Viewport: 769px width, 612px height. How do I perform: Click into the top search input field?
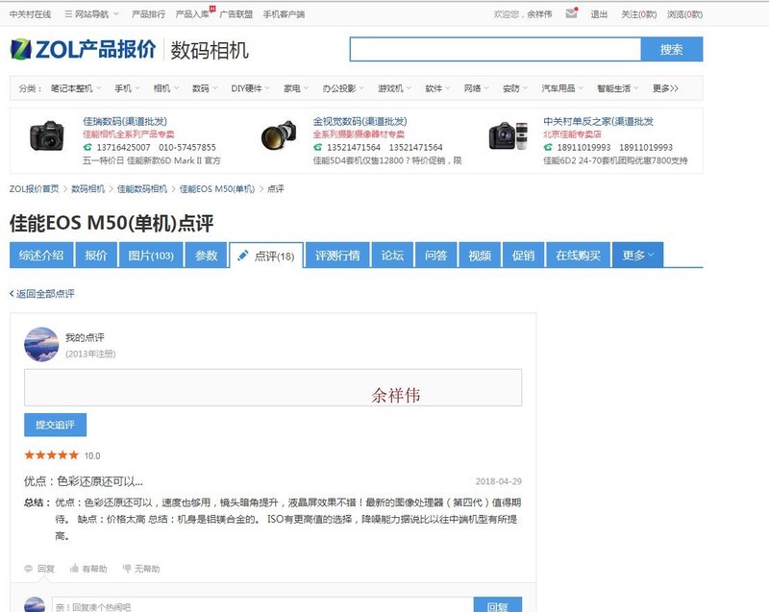(495, 49)
